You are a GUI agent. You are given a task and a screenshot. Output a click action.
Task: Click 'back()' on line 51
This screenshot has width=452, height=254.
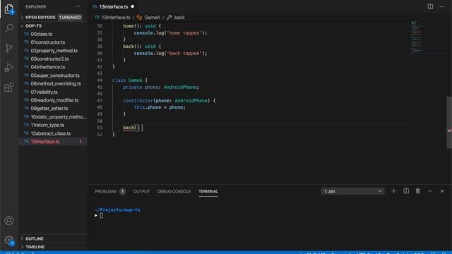pyautogui.click(x=131, y=128)
